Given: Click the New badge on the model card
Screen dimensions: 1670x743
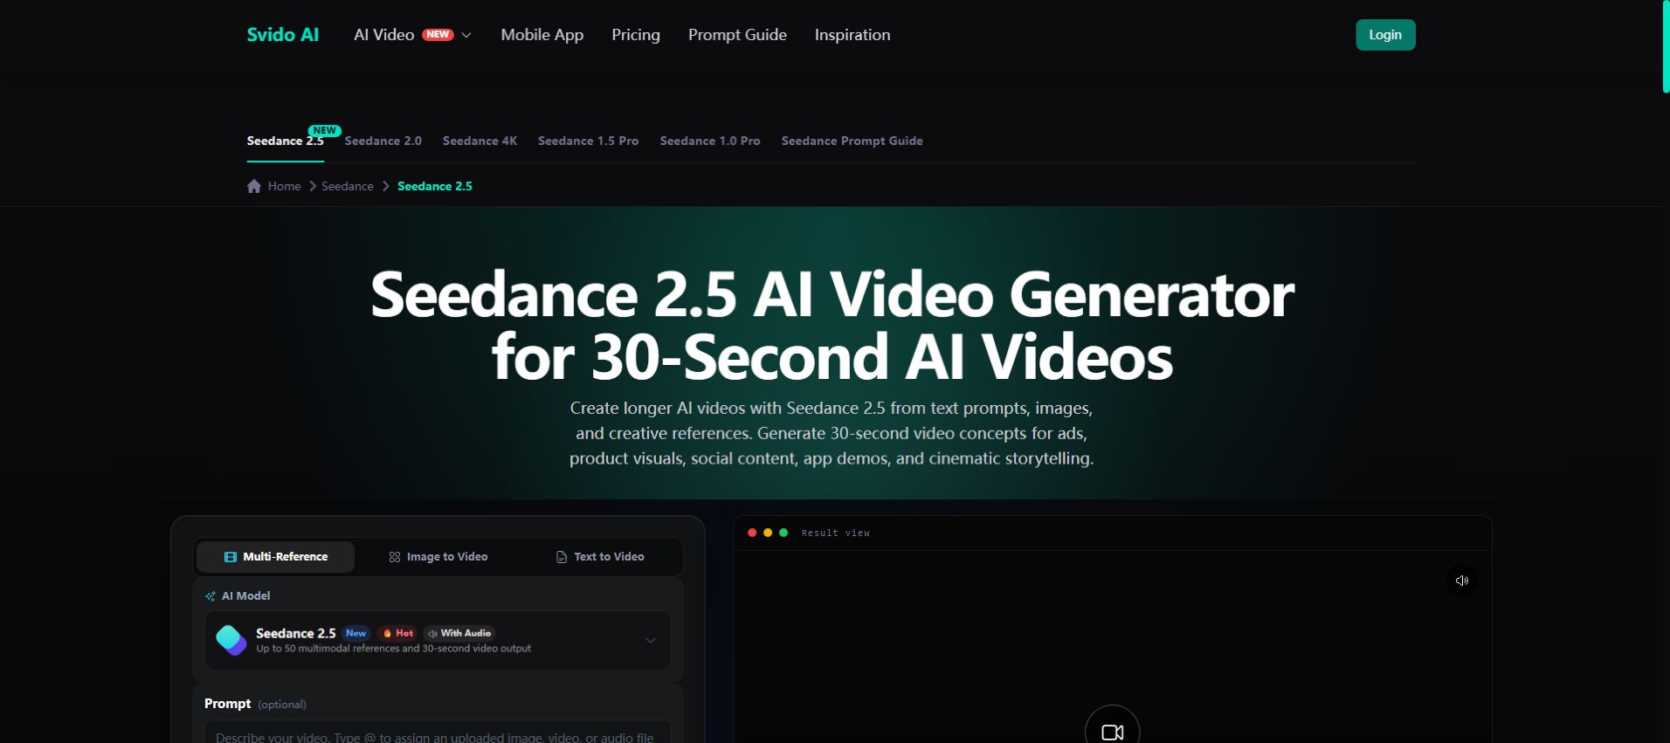Looking at the screenshot, I should [355, 633].
